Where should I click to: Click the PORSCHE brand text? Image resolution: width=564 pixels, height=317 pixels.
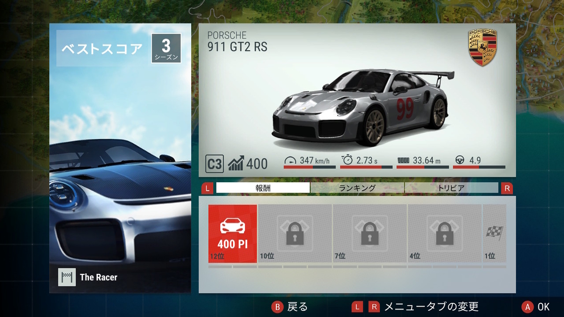(x=227, y=36)
